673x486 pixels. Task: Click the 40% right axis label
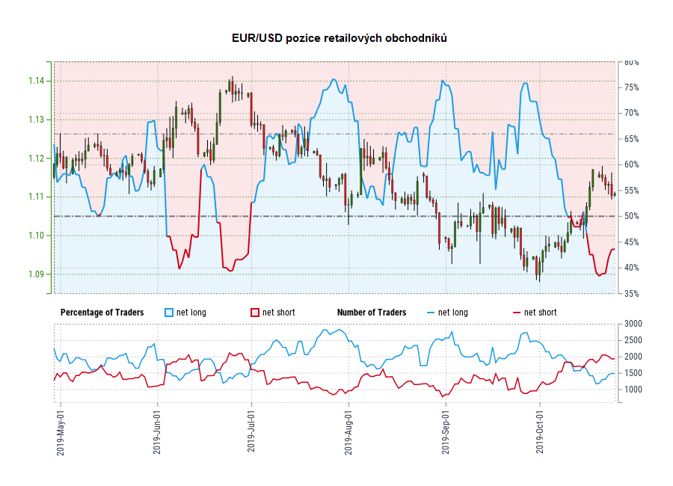tap(631, 268)
